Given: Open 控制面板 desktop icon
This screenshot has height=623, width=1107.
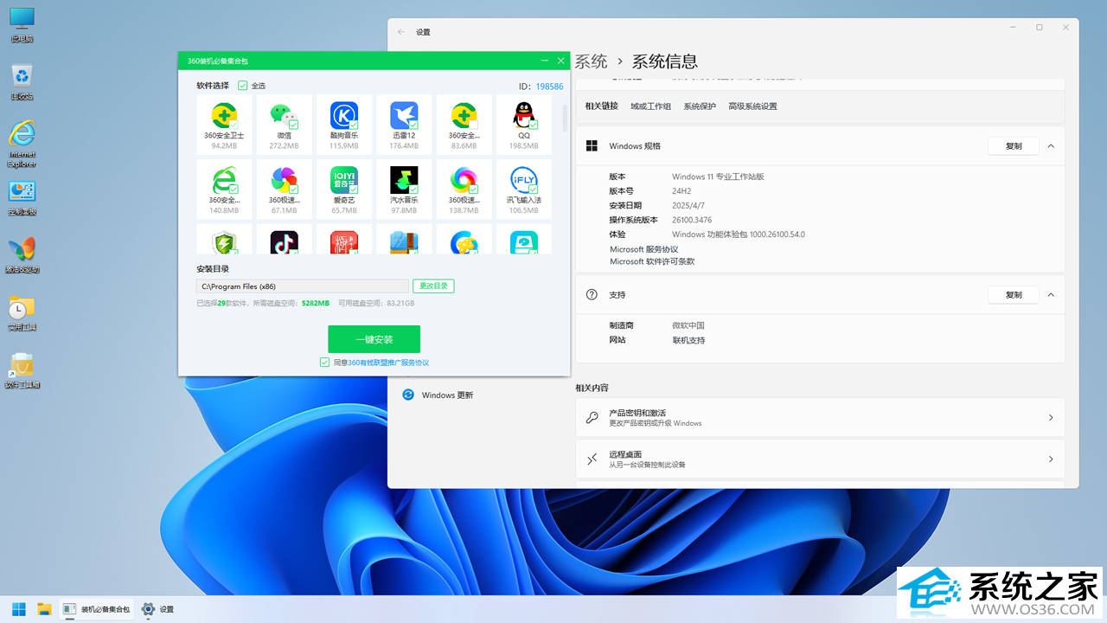Looking at the screenshot, I should (22, 198).
